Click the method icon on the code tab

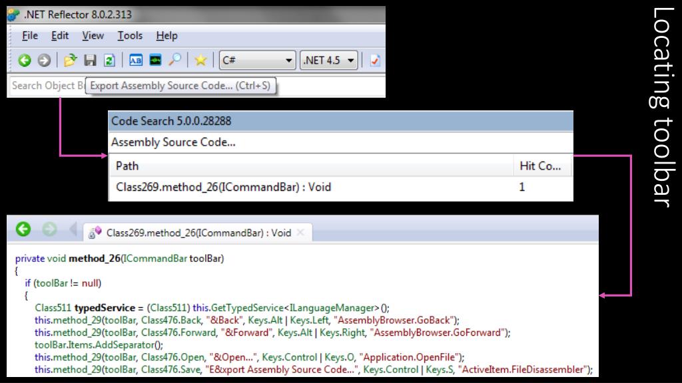tap(95, 233)
